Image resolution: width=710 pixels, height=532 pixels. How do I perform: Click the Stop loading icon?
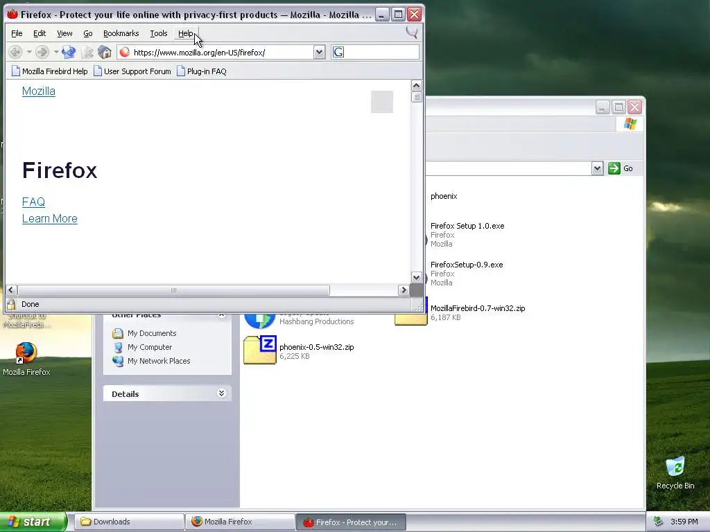[87, 53]
